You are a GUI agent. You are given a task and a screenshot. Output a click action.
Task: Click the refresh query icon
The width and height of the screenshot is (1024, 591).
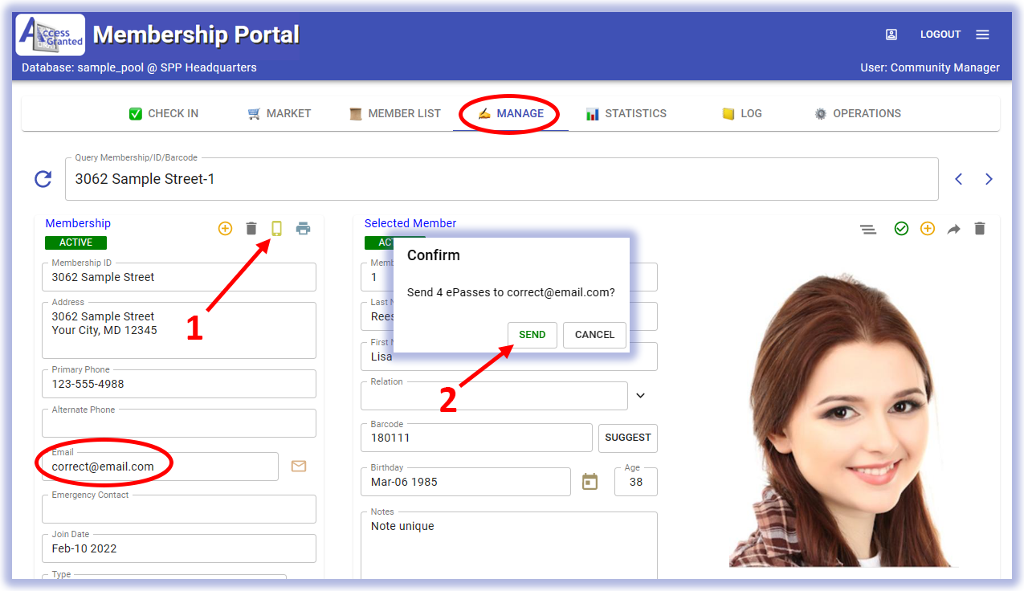43,179
